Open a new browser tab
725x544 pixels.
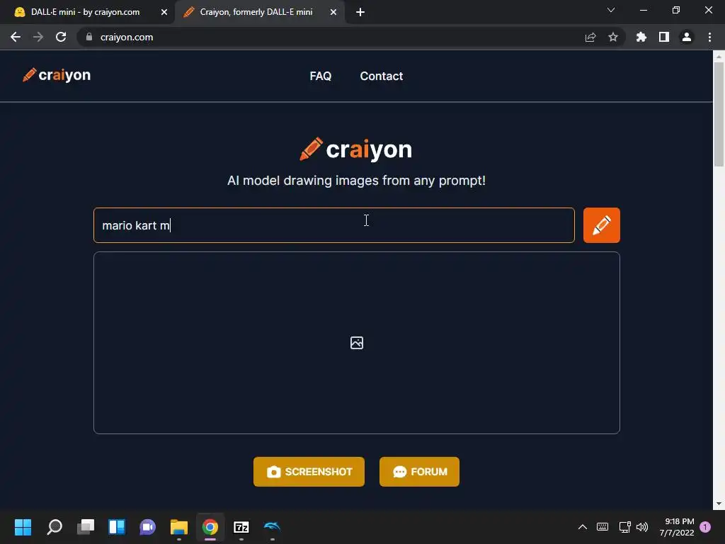click(x=360, y=12)
